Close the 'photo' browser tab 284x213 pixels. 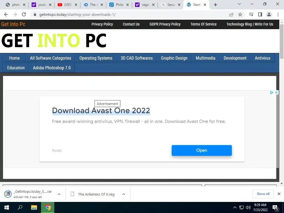(x=24, y=5)
